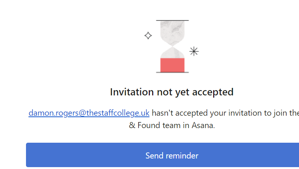Click the lower gray cone above red sand
Viewport: 299px width, 169px height.
tap(172, 53)
